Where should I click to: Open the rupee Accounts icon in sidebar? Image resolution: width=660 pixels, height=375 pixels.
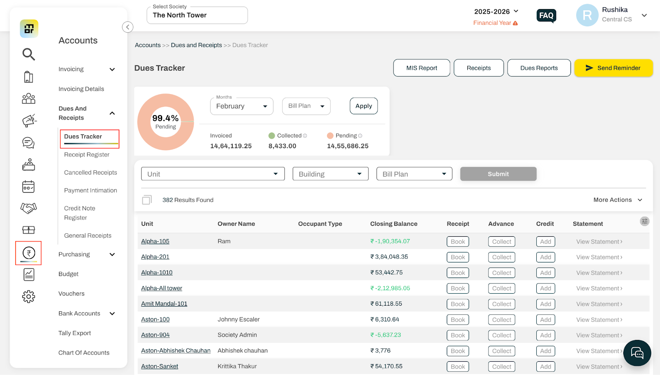click(29, 253)
